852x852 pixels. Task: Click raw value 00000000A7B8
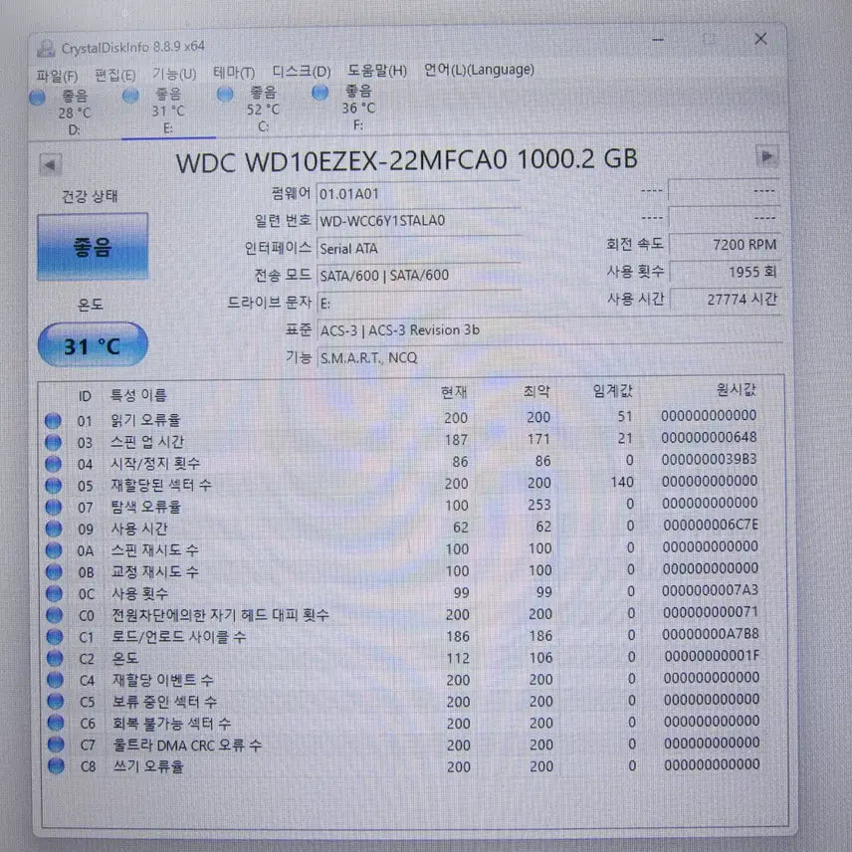(x=711, y=634)
